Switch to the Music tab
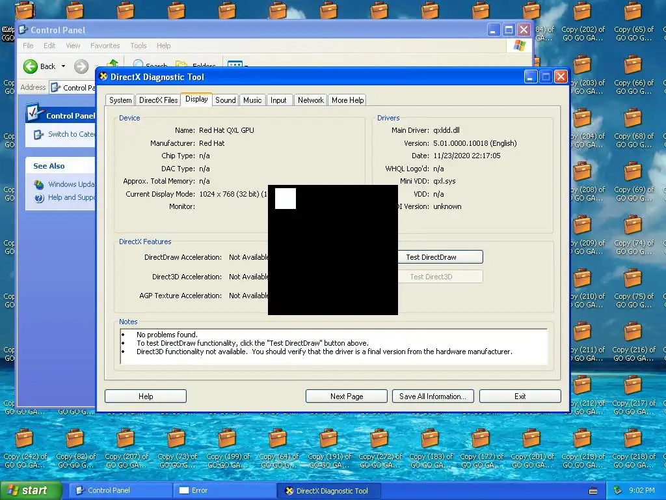 (x=252, y=100)
